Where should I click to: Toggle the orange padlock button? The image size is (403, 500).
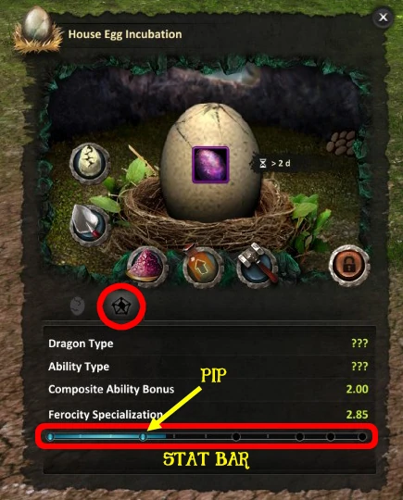(349, 266)
